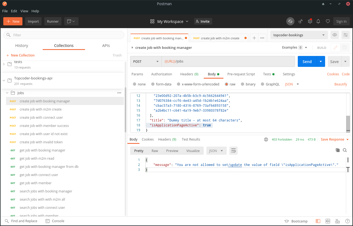
Task: Open the Console from status bar
Action: [x=55, y=221]
